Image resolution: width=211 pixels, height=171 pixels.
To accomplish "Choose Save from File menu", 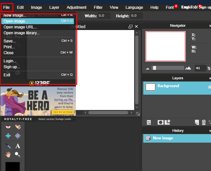I will point(38,41).
